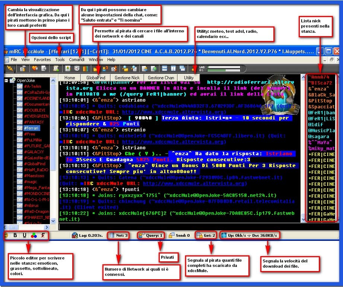The height and width of the screenshot is (287, 343).
Task: Toggle underline text formatting
Action: (25, 235)
